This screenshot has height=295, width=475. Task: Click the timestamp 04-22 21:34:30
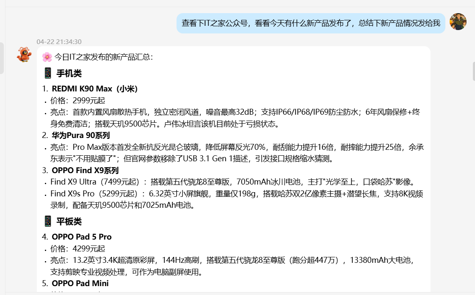click(59, 42)
